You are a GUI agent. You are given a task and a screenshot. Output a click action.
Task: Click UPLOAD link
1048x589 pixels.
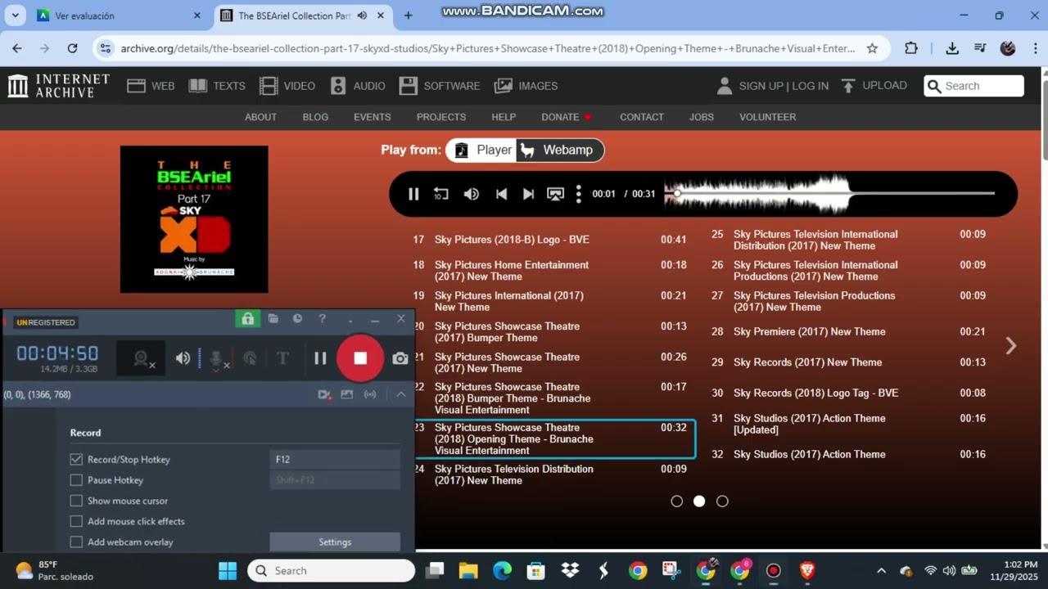pos(874,85)
